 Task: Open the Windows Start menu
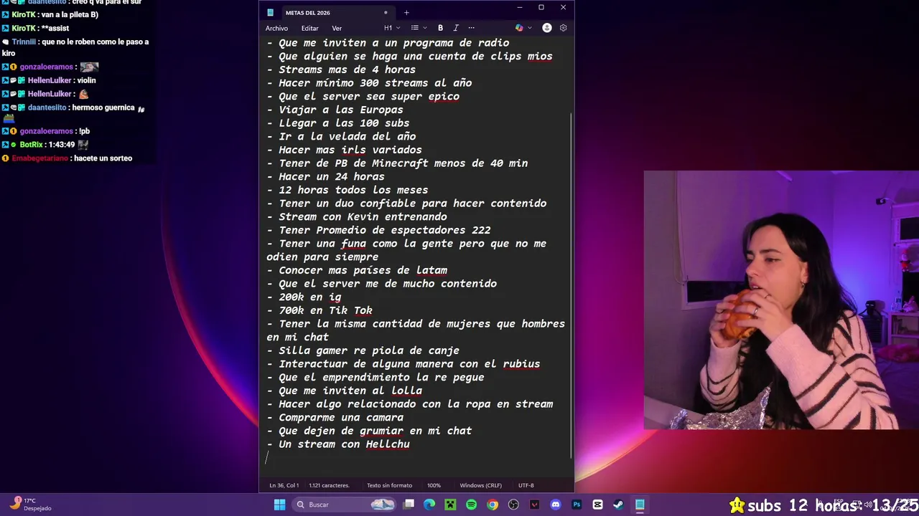click(x=279, y=505)
